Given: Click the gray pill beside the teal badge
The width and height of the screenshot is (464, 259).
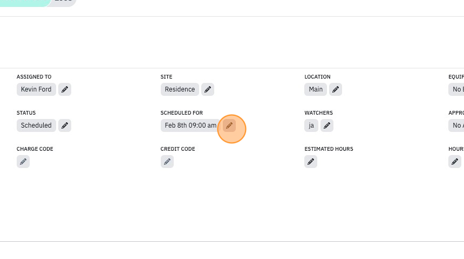Looking at the screenshot, I should click(x=64, y=2).
